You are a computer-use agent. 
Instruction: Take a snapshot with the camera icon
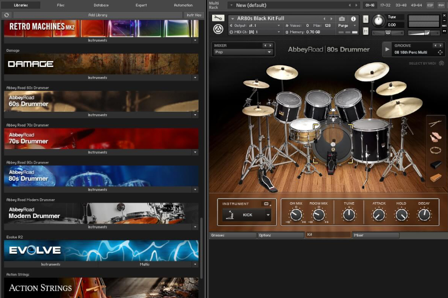click(x=341, y=19)
